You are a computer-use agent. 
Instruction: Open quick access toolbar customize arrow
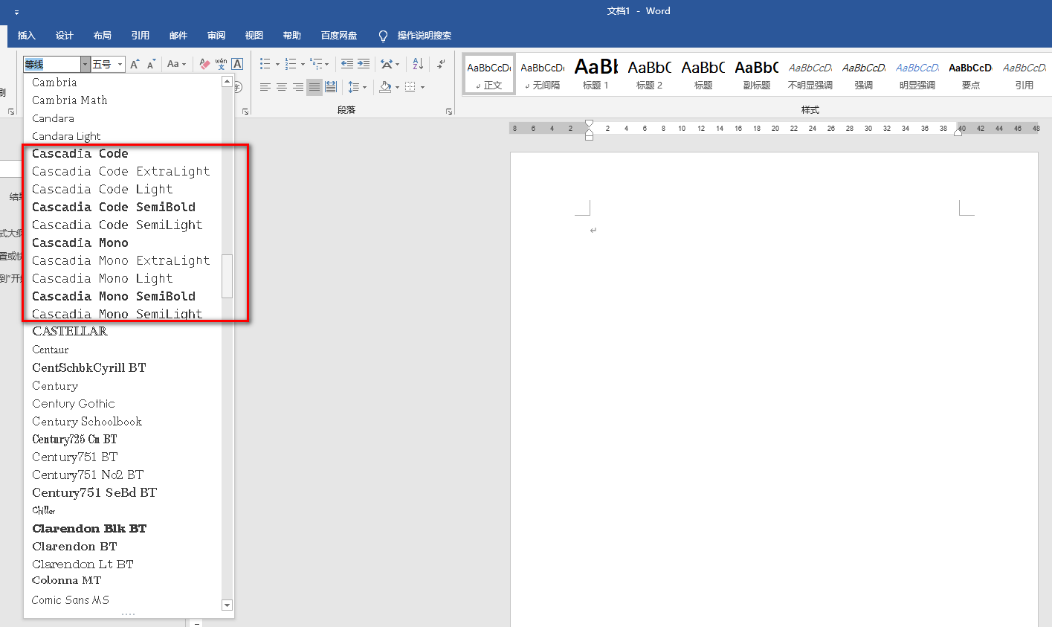click(17, 13)
